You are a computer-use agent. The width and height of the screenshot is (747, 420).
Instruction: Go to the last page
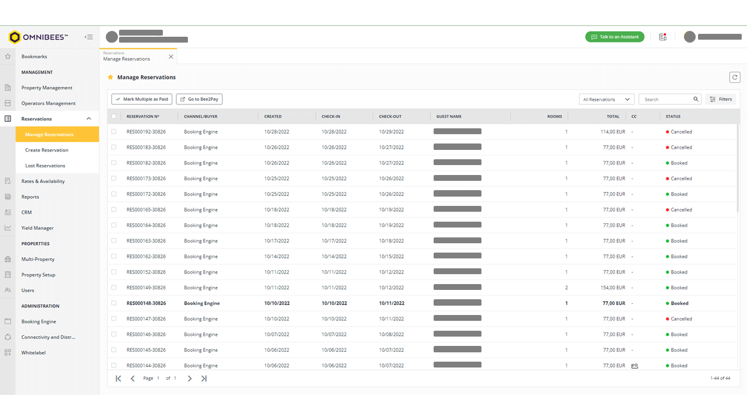[204, 379]
